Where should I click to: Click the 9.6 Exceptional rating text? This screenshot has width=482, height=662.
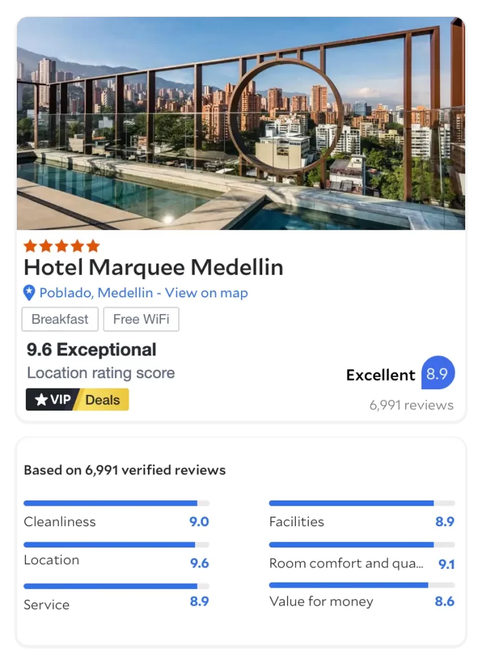[91, 350]
